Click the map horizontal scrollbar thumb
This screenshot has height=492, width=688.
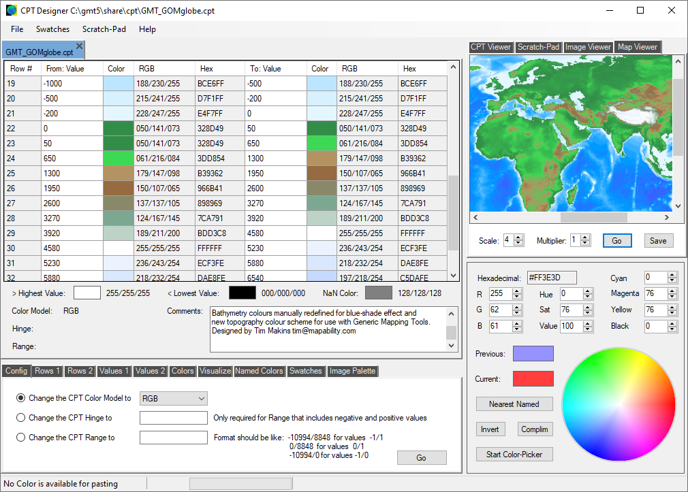[594, 217]
